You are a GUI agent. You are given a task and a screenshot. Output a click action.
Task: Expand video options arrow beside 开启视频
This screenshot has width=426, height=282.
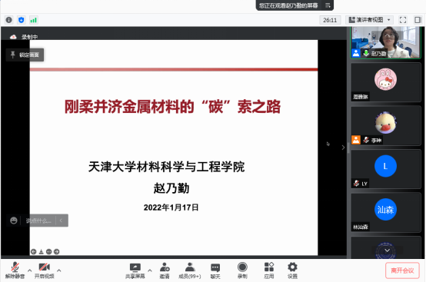59,270
